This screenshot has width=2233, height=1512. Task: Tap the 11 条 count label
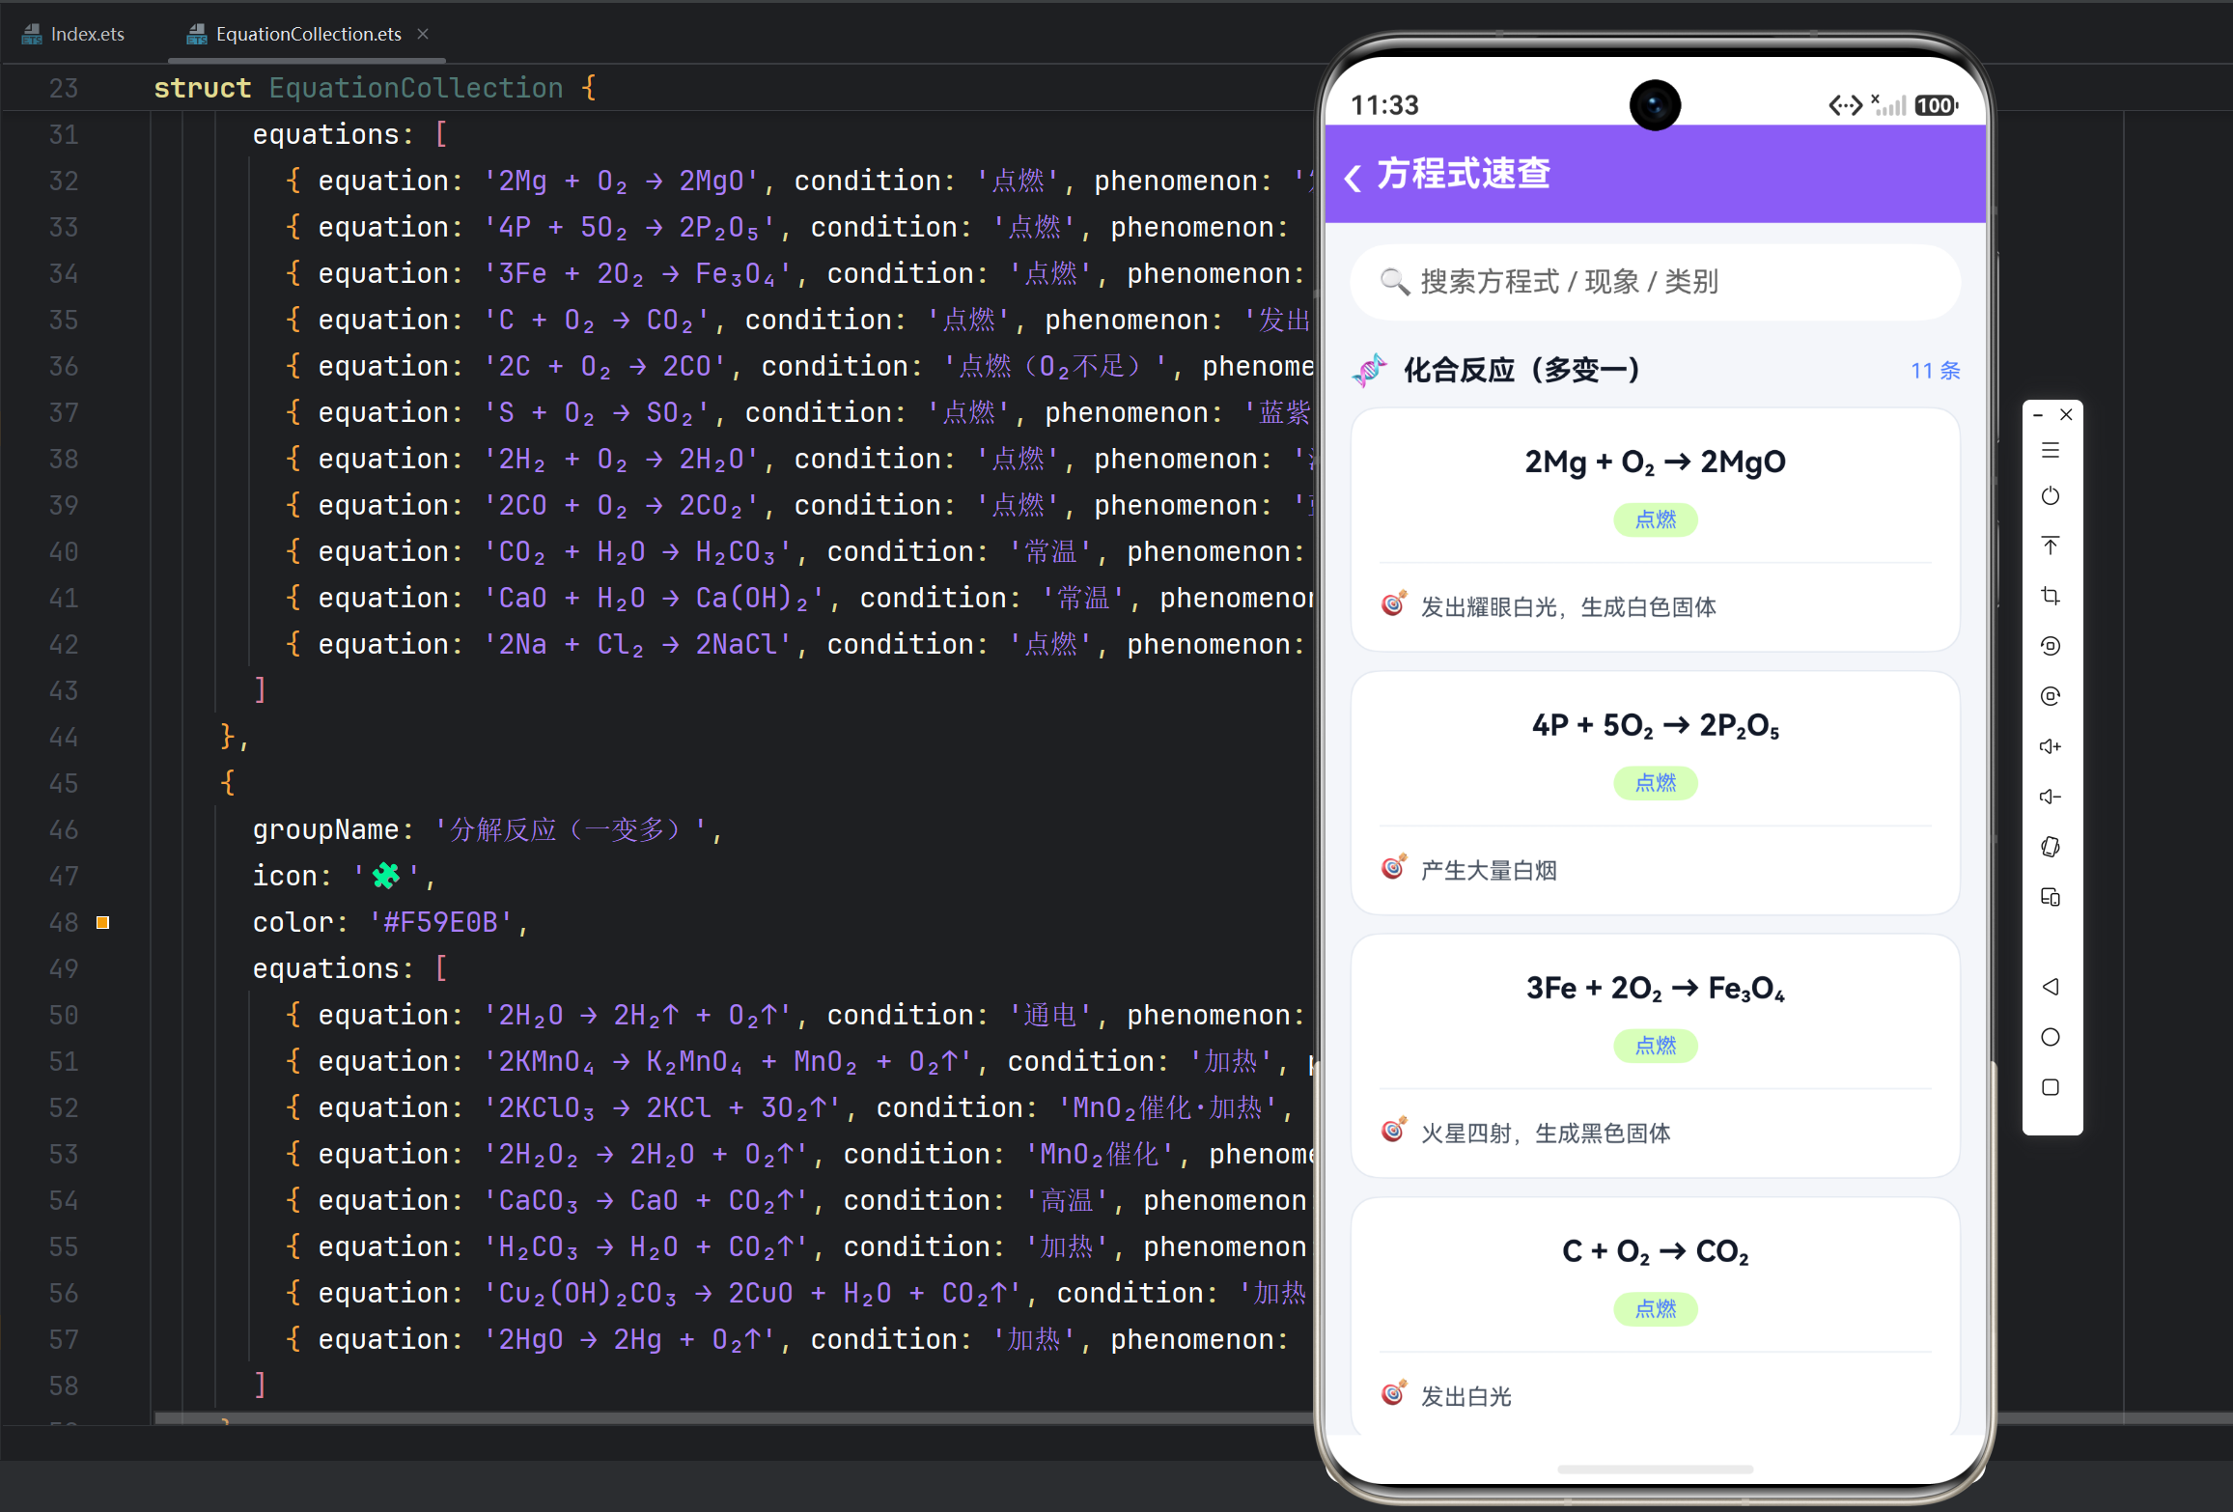click(x=1935, y=371)
